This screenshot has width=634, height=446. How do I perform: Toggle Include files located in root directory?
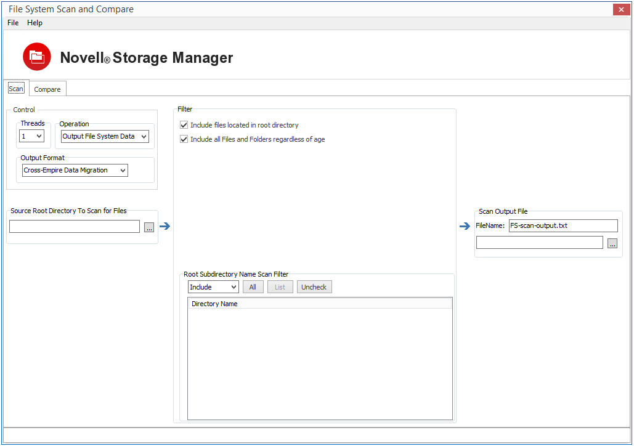184,125
